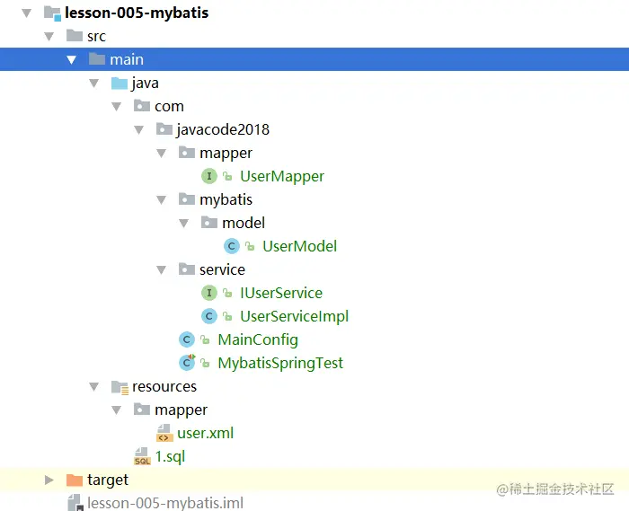Viewport: 629px width, 511px height.
Task: Click the user.xml file icon
Action: (164, 433)
